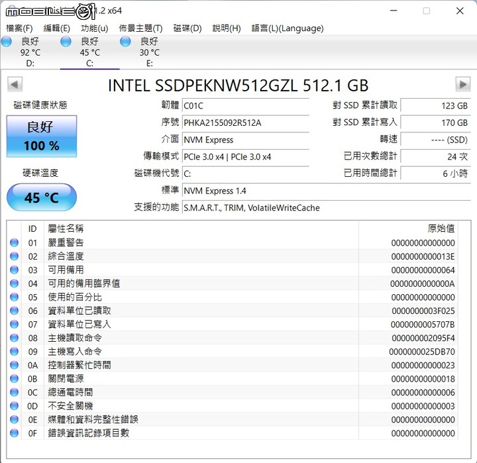Open the 功能(u) menu
This screenshot has width=477, height=463.
pos(94,28)
